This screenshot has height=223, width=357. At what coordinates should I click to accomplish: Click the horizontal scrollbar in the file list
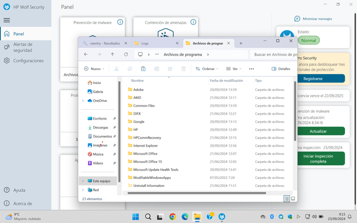point(196,193)
